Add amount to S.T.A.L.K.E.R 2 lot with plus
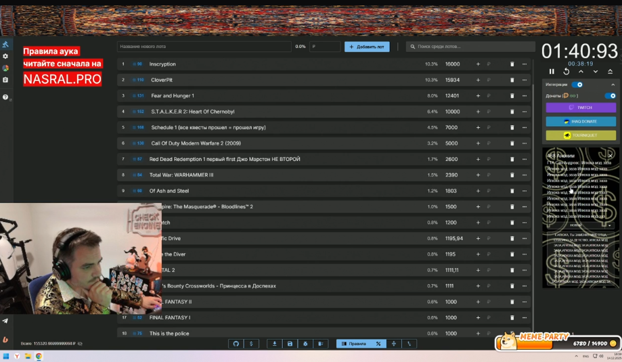622x362 pixels. pos(478,112)
